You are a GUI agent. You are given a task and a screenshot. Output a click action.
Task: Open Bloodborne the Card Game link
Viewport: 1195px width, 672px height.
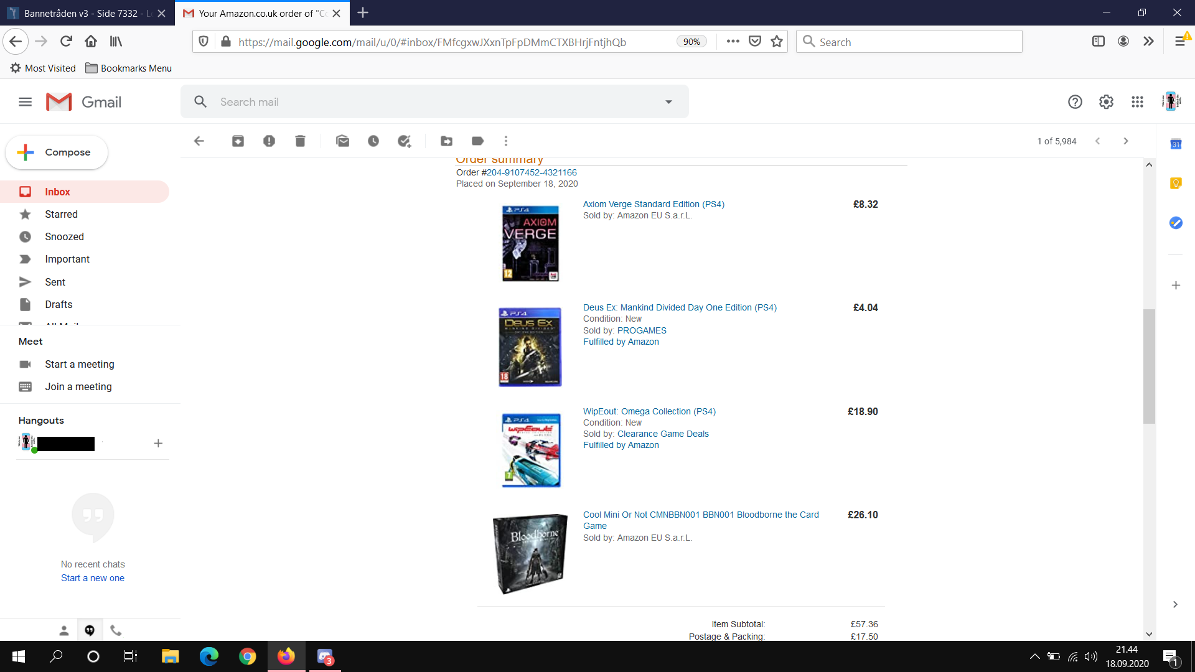[x=701, y=520]
